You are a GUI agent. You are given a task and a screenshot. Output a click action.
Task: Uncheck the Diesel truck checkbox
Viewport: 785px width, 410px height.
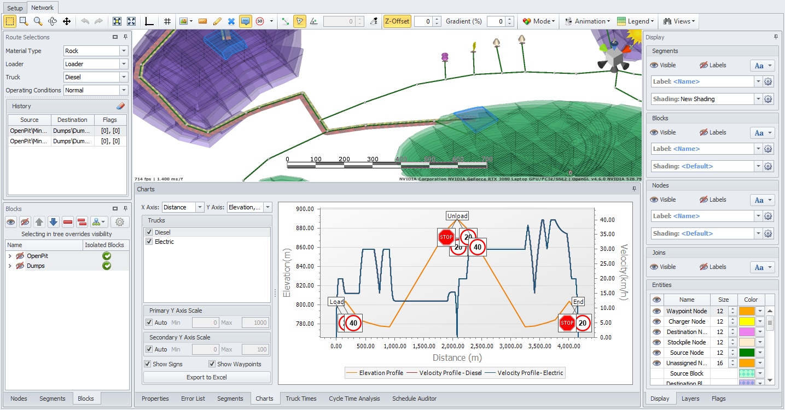coord(149,232)
